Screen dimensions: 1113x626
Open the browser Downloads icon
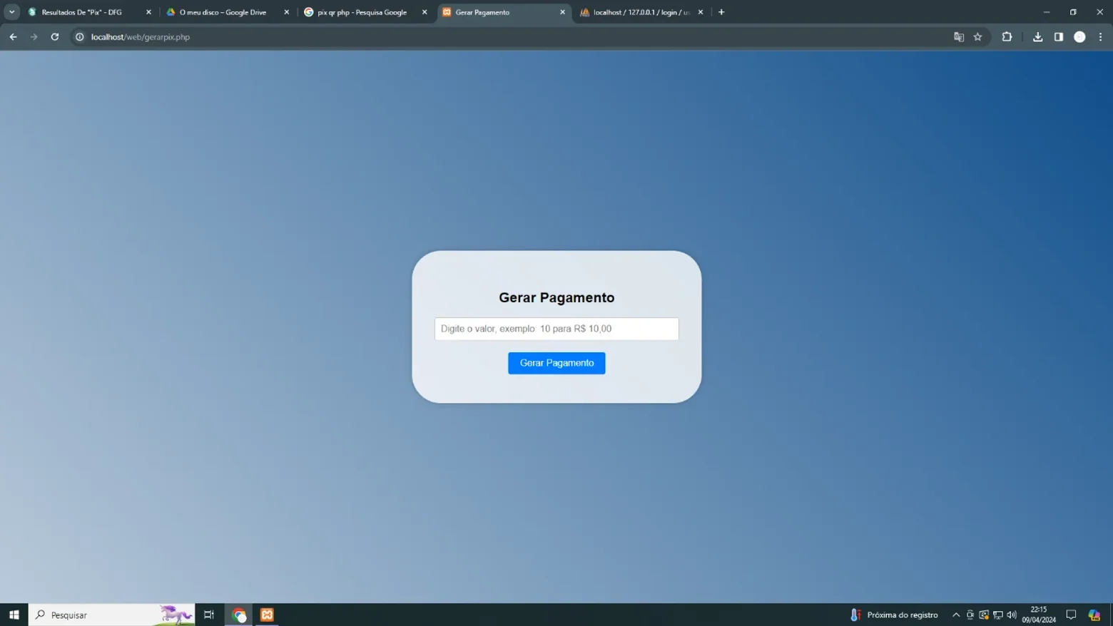click(x=1038, y=37)
